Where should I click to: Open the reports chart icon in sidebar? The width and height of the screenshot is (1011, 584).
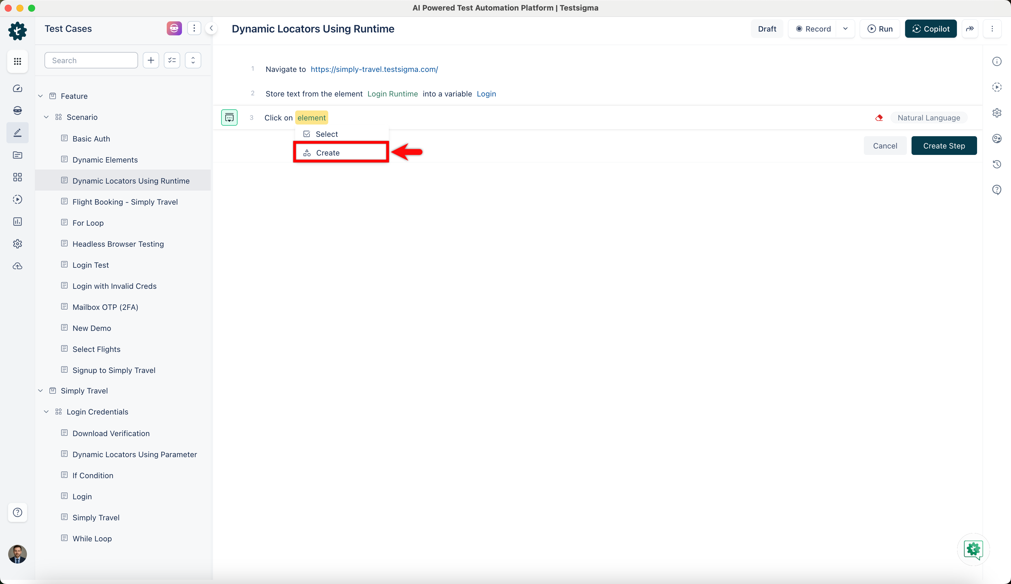[17, 222]
